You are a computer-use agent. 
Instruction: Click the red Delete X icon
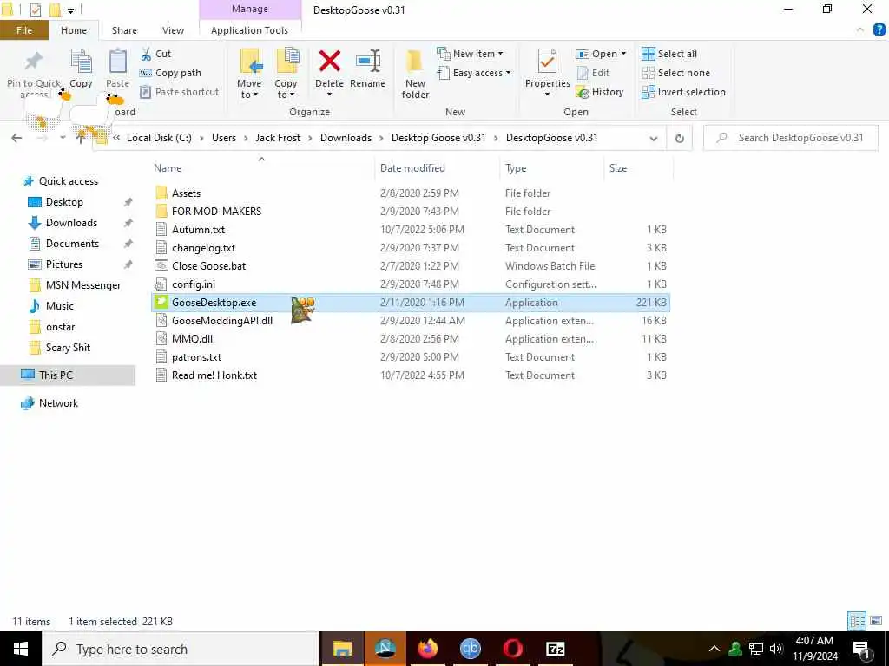[329, 62]
